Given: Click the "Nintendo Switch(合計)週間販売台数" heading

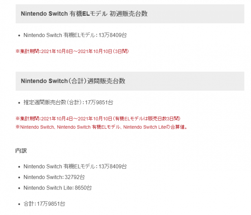Looking at the screenshot, I should point(73,81).
